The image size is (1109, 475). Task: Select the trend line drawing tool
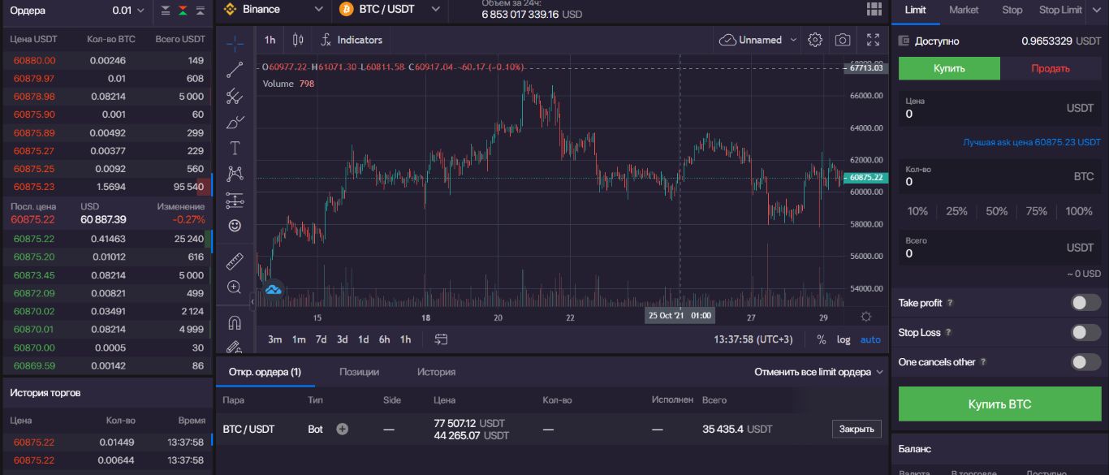(x=235, y=70)
